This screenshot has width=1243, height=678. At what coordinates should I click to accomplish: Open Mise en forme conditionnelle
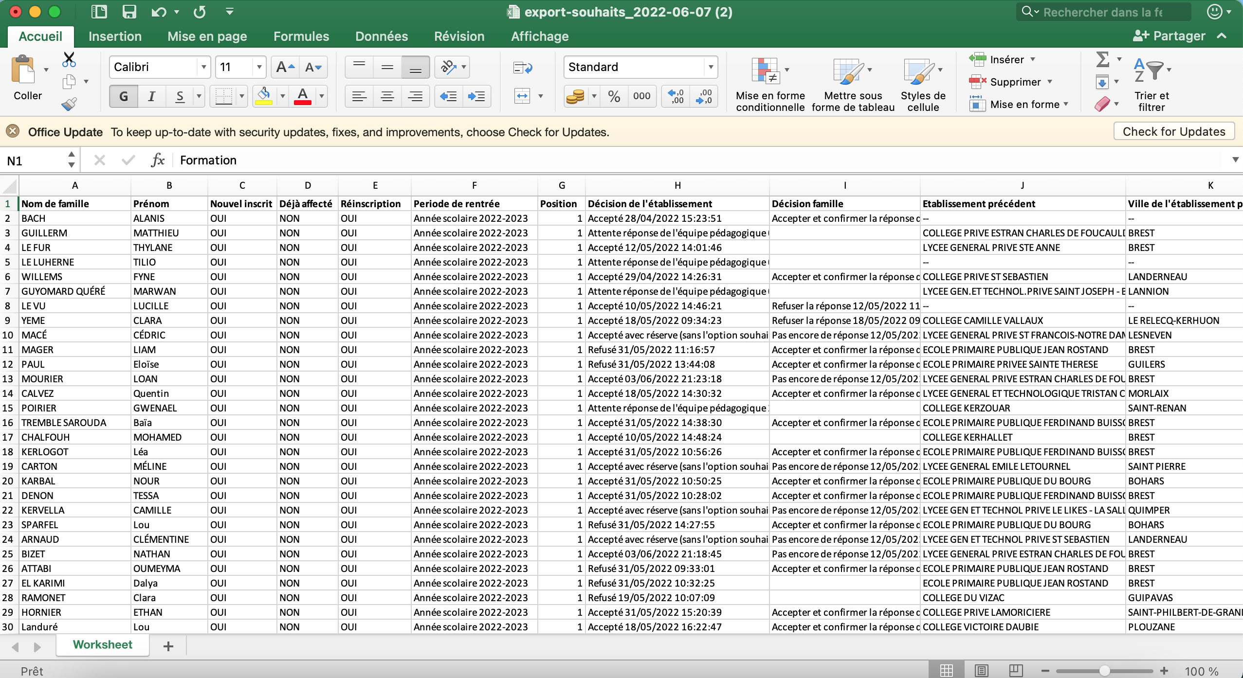click(x=770, y=85)
